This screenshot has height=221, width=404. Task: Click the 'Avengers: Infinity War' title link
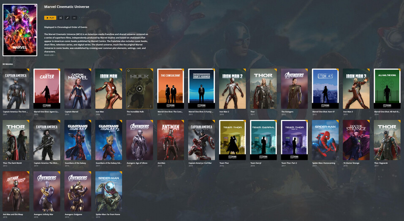43,214
